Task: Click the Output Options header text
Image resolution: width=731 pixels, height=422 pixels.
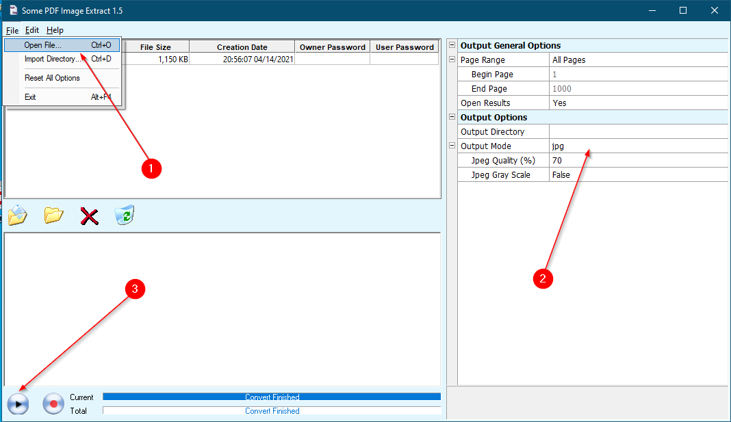Action: (493, 118)
